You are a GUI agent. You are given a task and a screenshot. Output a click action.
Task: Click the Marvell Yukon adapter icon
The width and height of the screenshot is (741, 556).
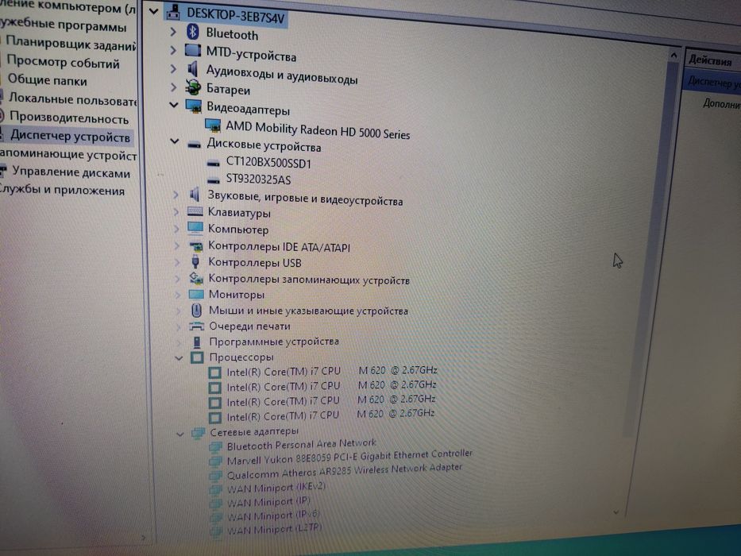coord(215,461)
